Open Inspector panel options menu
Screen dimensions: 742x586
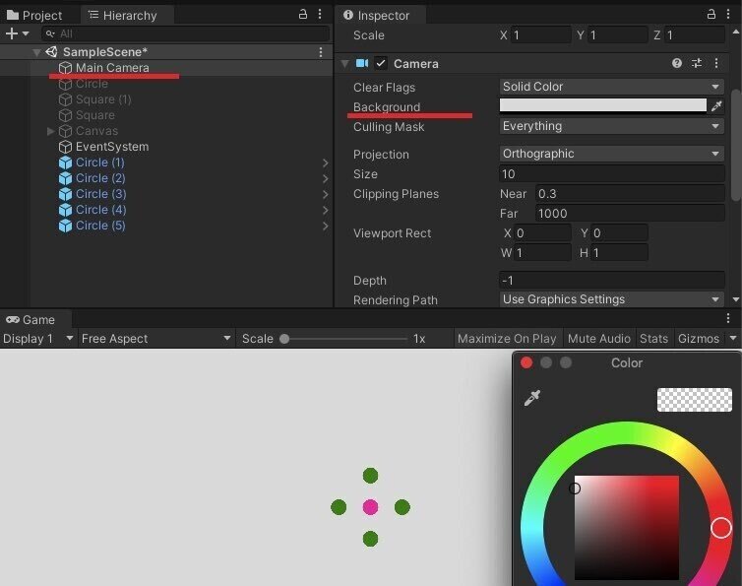coord(728,14)
